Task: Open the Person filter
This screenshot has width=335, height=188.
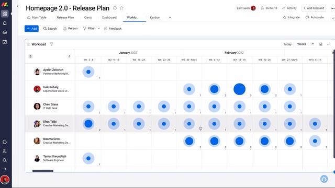Action: pos(70,29)
